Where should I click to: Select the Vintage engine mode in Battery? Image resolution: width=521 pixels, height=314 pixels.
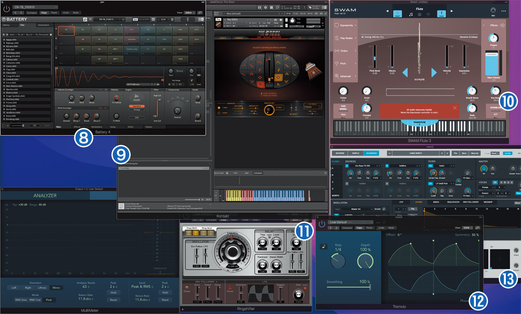pyautogui.click(x=137, y=110)
